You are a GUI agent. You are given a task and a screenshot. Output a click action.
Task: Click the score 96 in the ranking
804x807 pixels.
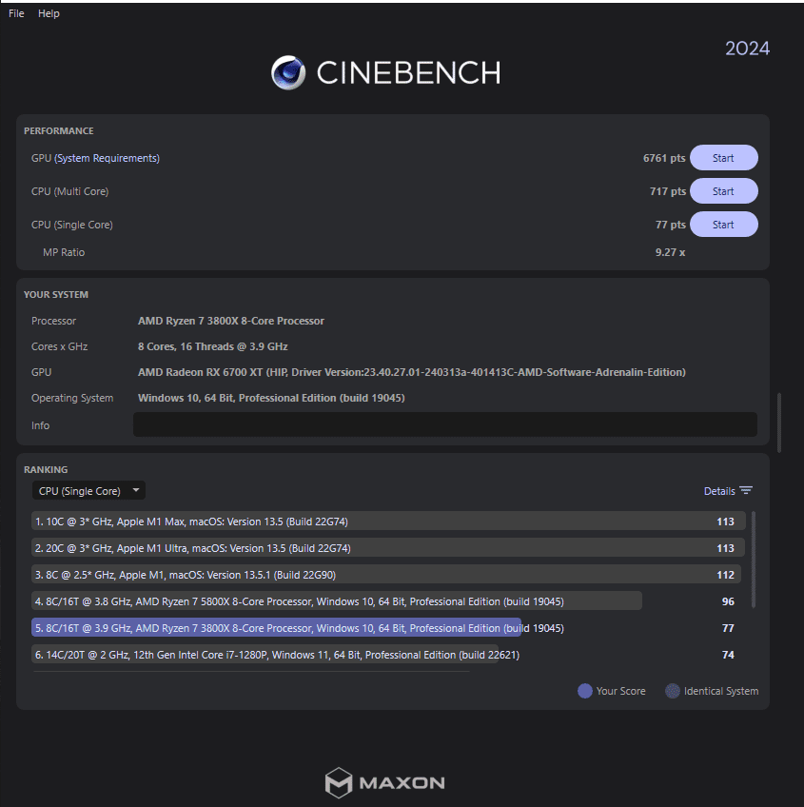[728, 601]
